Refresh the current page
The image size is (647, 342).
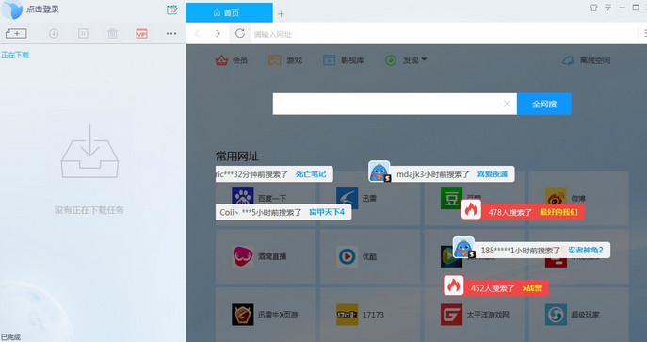click(240, 33)
